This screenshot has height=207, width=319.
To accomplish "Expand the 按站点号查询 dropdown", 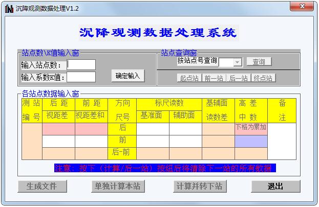I will (238, 62).
